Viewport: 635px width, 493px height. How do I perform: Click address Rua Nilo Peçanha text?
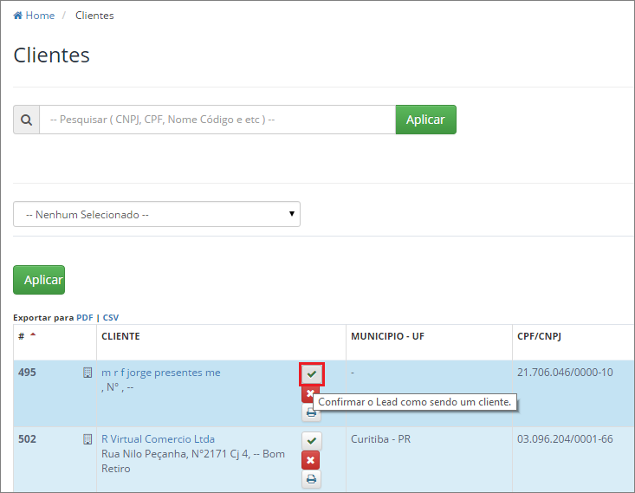[193, 461]
